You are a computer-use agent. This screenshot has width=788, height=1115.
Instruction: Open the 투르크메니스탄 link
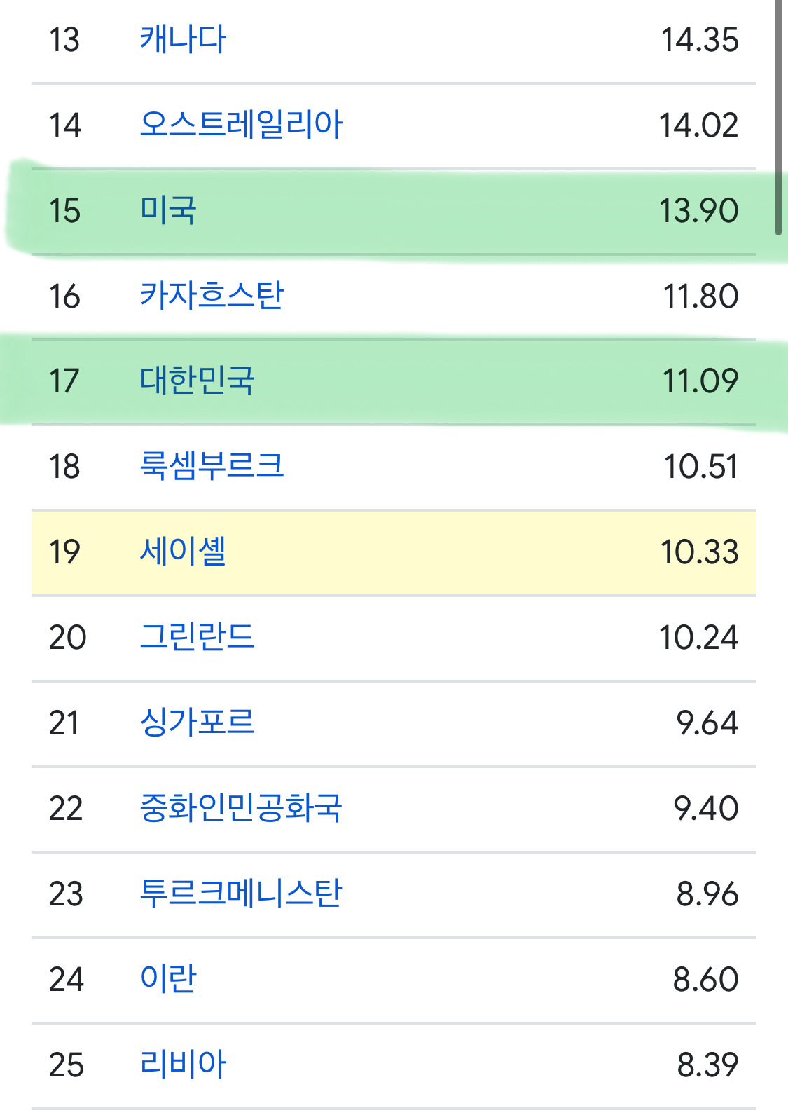(x=241, y=894)
